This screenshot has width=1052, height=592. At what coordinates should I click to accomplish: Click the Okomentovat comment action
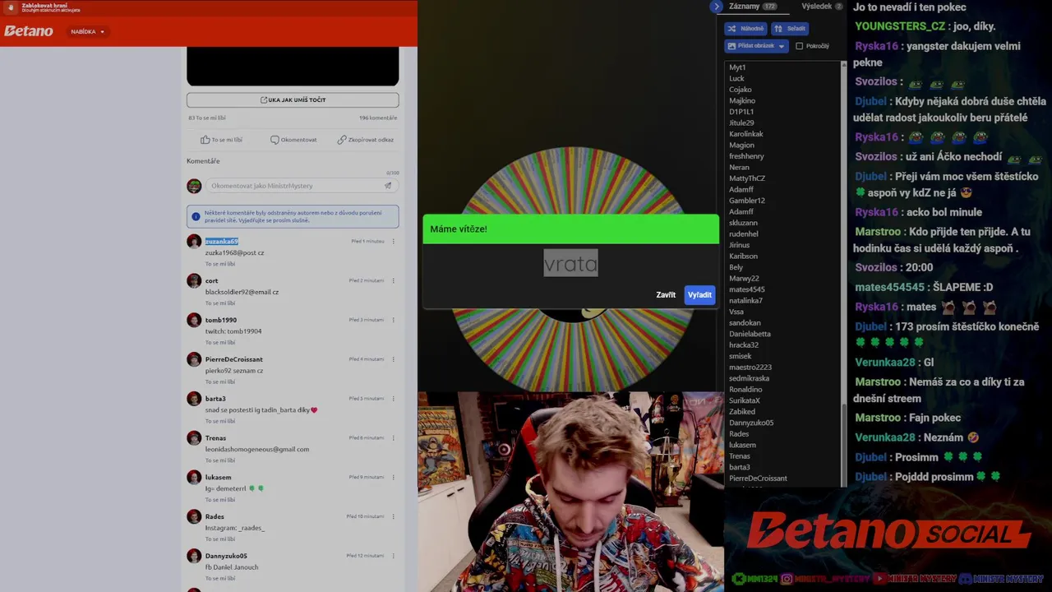(x=293, y=140)
